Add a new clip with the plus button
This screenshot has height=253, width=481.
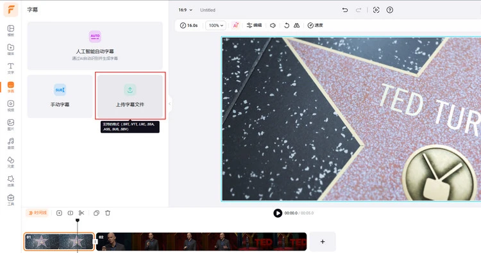click(323, 241)
